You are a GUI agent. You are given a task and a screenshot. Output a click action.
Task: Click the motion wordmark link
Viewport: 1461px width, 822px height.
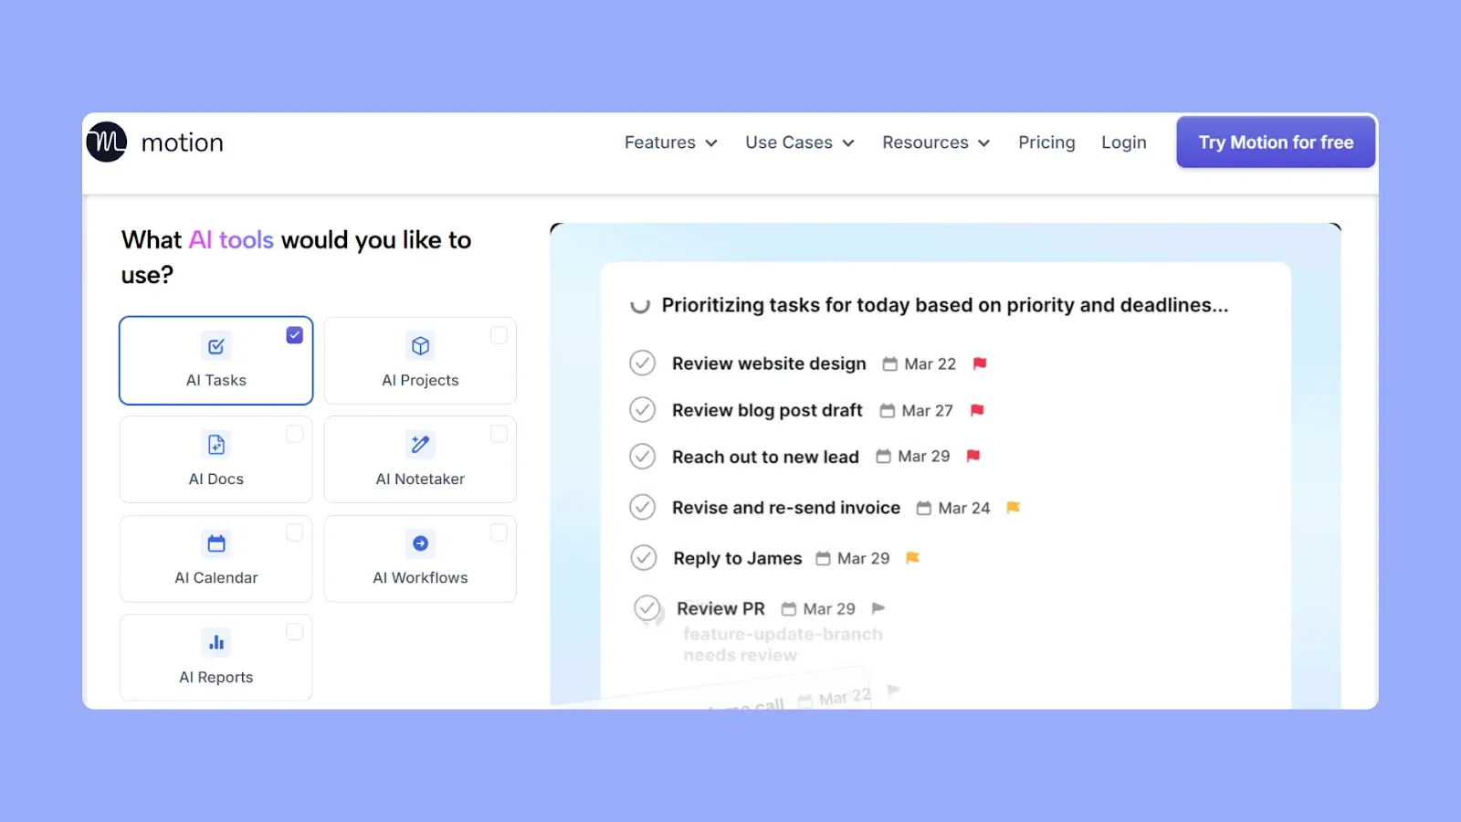coord(183,142)
